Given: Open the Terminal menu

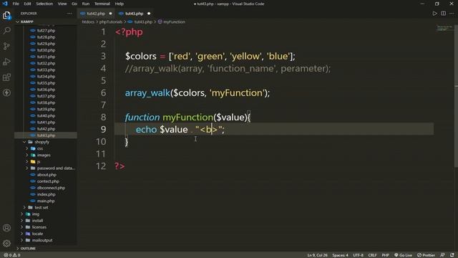Looking at the screenshot, I should (x=102, y=4).
